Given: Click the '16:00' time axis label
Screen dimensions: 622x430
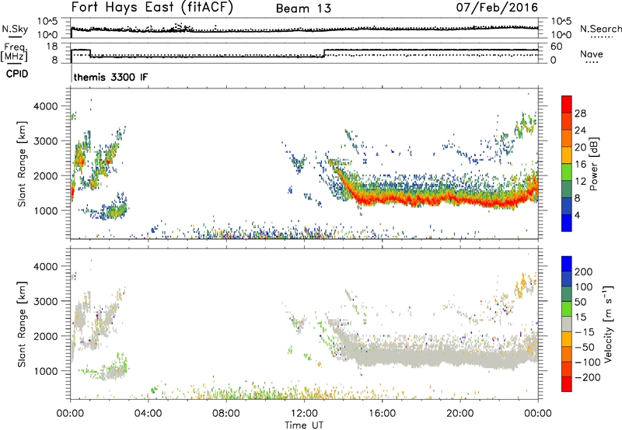Looking at the screenshot, I should (x=382, y=414).
